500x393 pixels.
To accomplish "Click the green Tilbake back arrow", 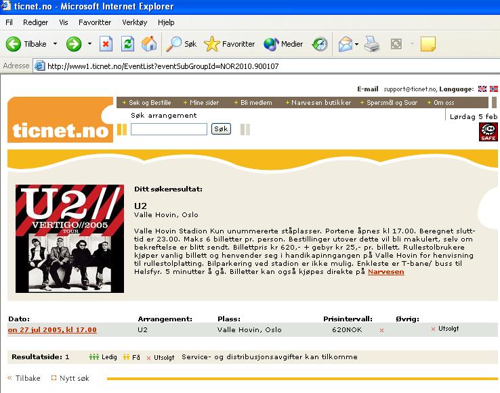I will (13, 44).
